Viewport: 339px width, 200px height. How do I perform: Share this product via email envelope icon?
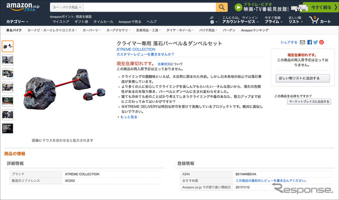pyautogui.click(x=302, y=42)
